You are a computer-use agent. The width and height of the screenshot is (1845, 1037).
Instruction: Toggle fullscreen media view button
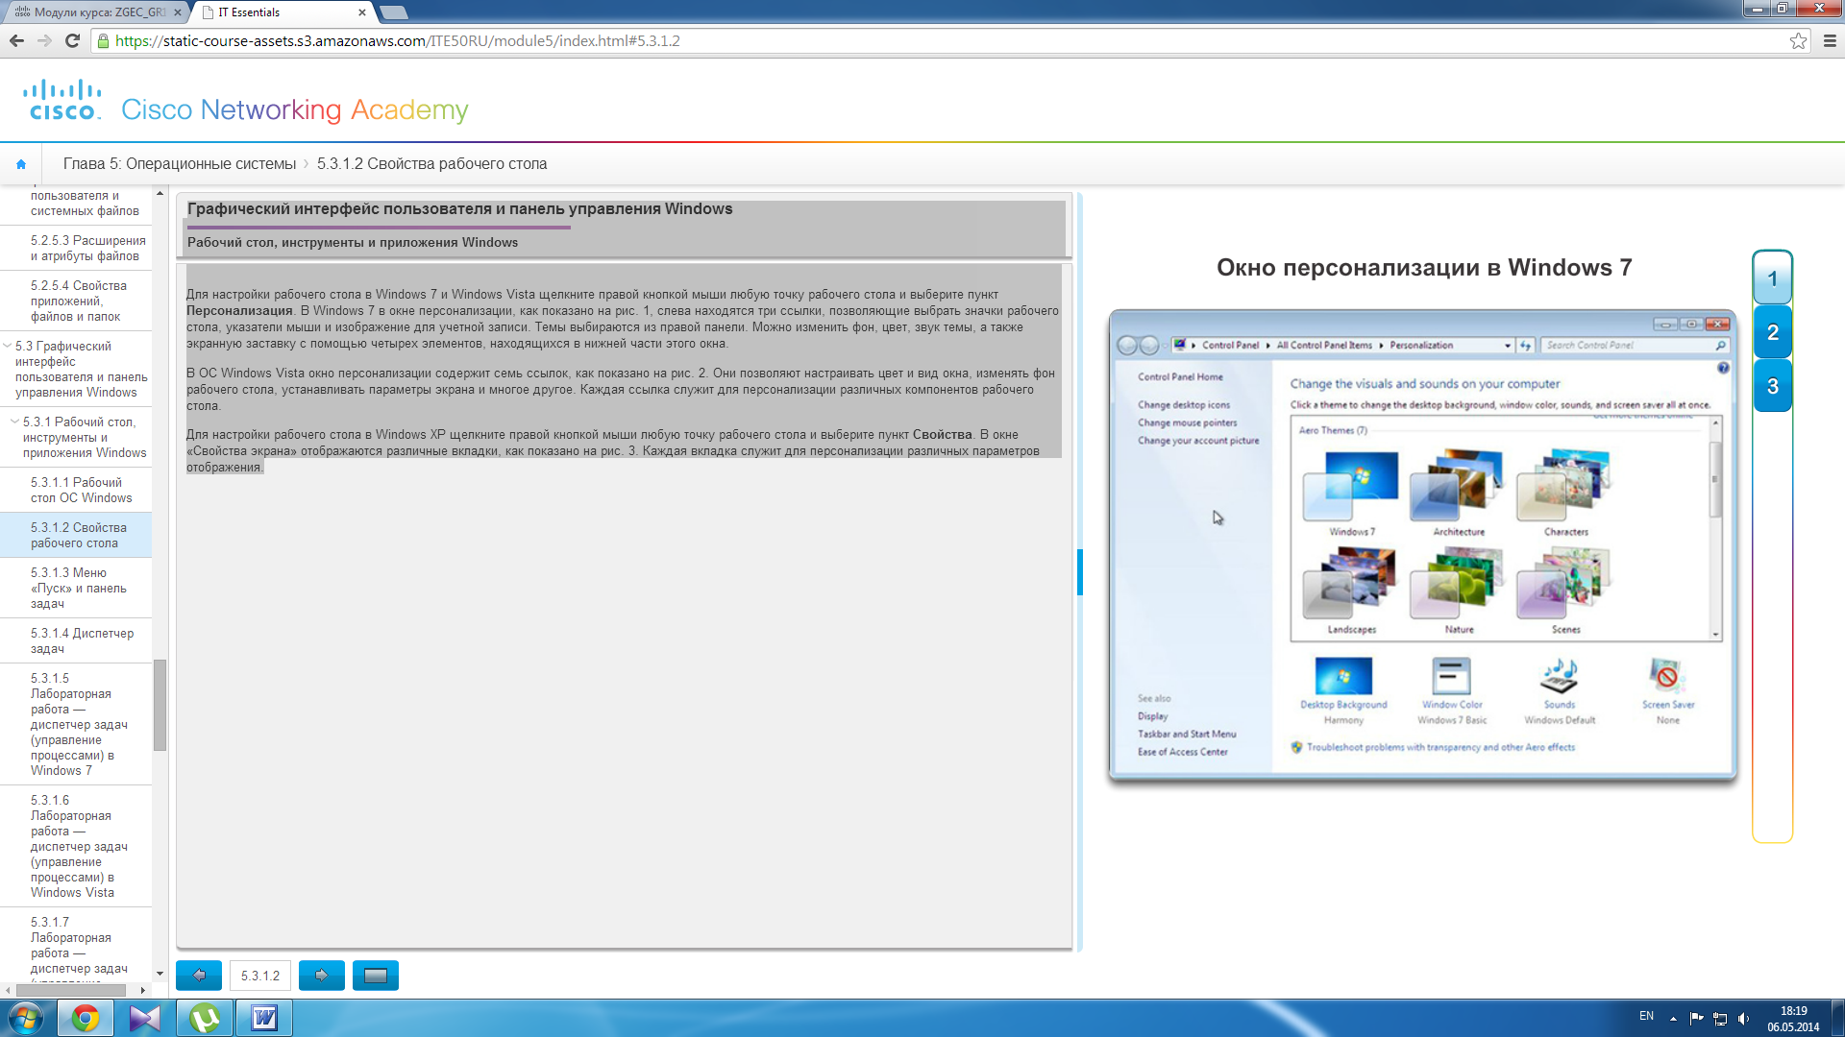(x=376, y=976)
